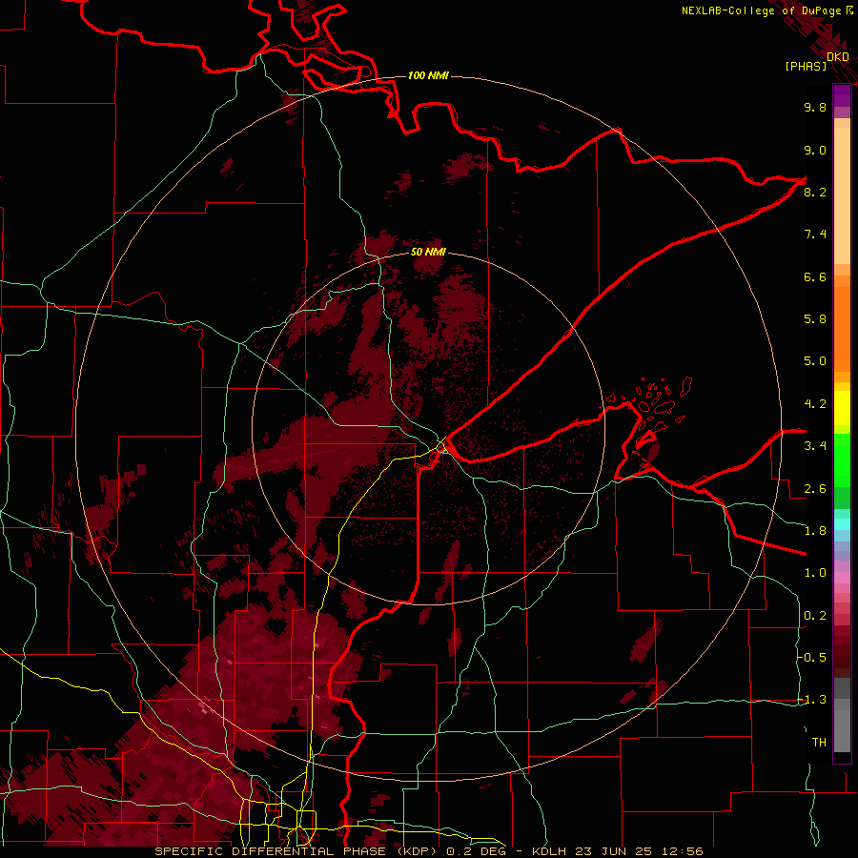This screenshot has width=858, height=858.
Task: Click the 1.8 value on the color scale
Action: pos(815,531)
